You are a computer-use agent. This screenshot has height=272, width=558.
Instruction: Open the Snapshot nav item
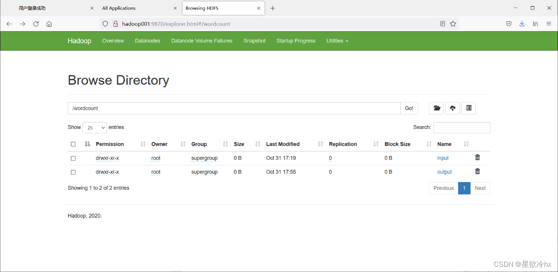[x=254, y=41]
